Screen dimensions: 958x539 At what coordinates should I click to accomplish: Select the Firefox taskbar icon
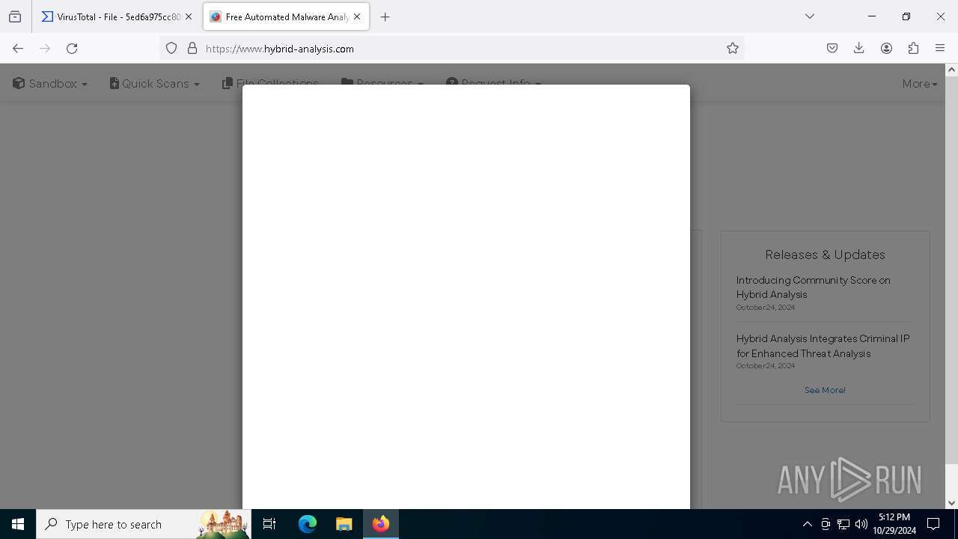(x=380, y=524)
